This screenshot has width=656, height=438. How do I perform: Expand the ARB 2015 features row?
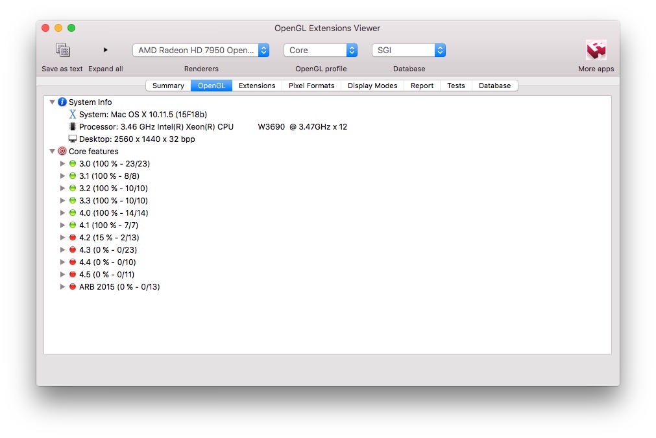coord(62,286)
